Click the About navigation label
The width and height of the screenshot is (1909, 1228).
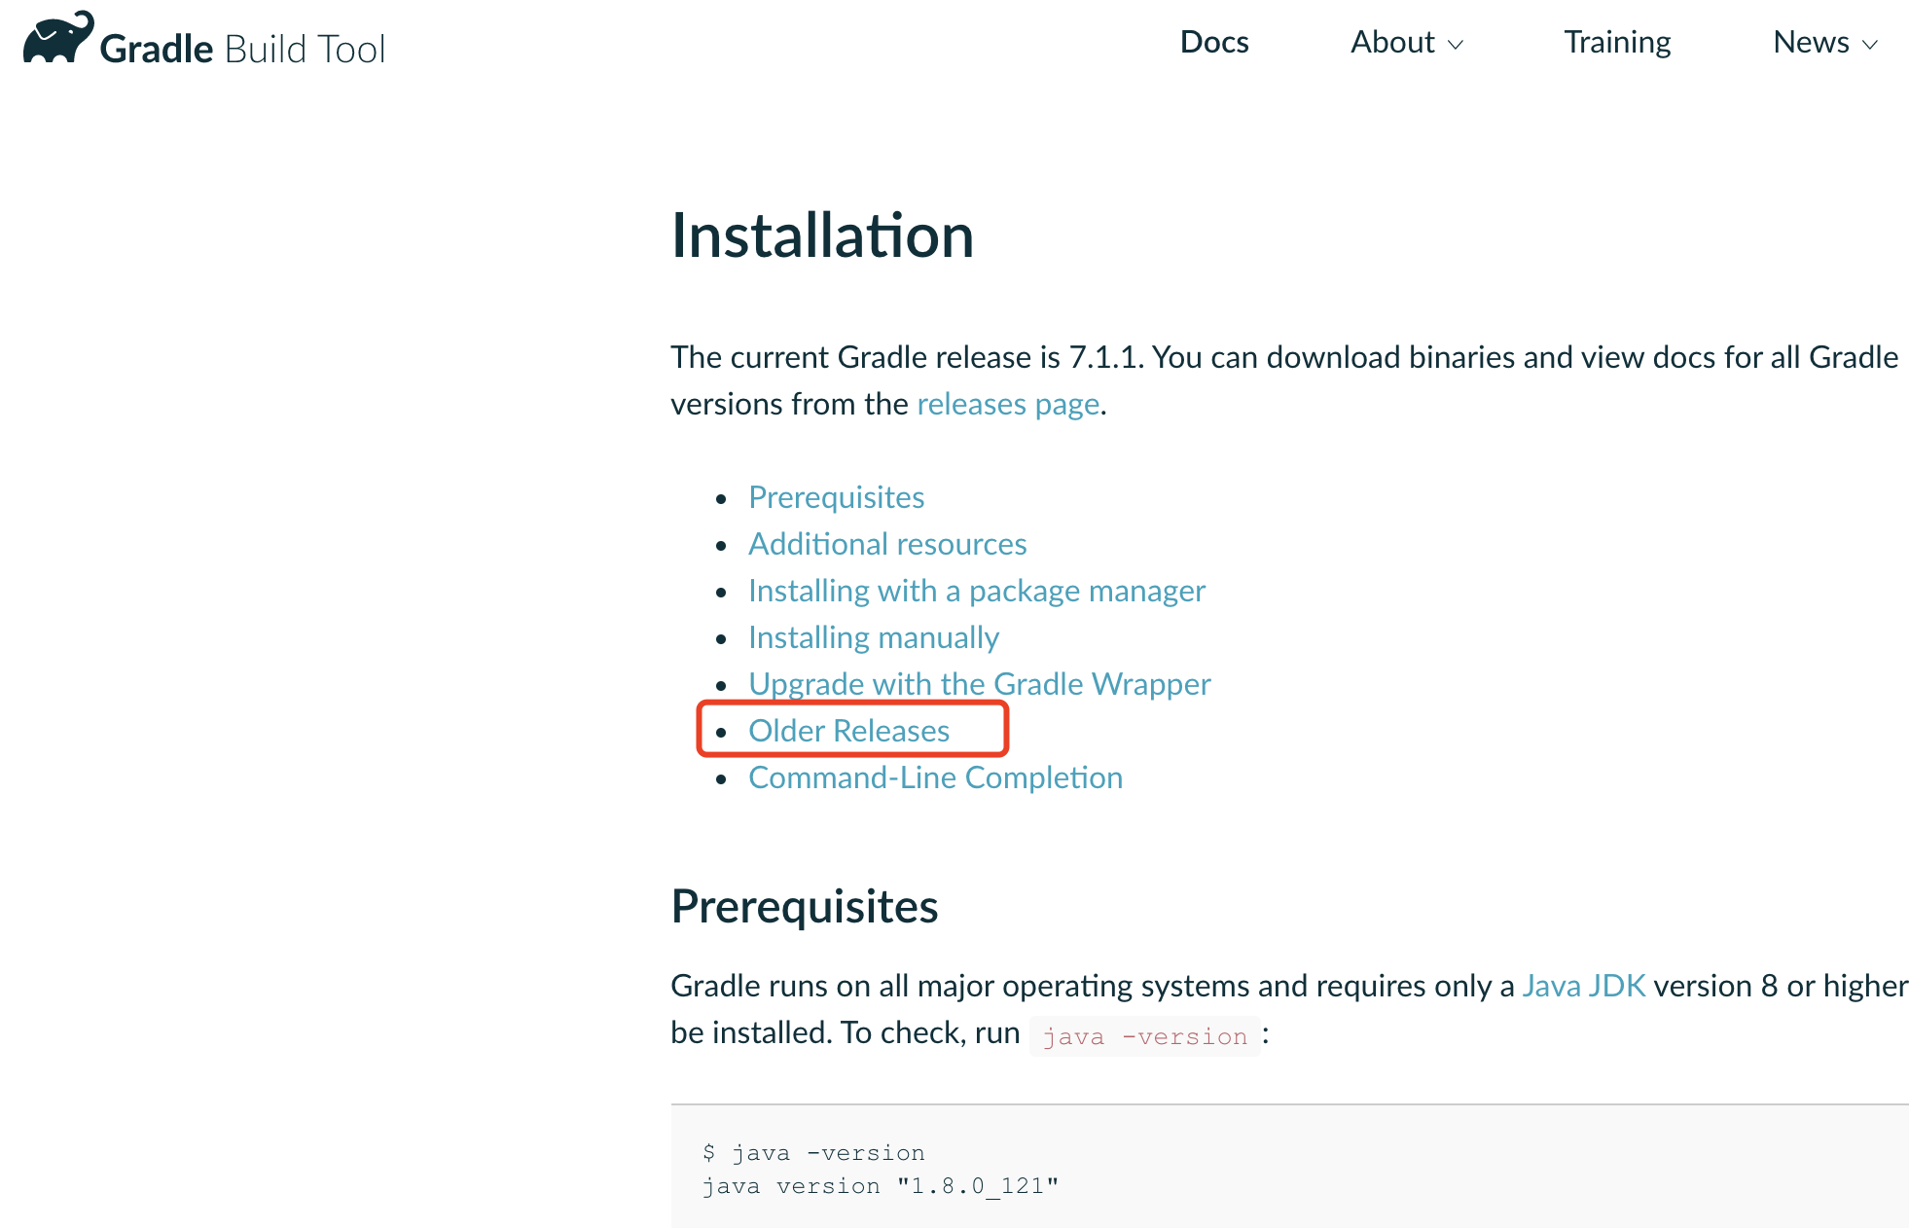tap(1392, 42)
